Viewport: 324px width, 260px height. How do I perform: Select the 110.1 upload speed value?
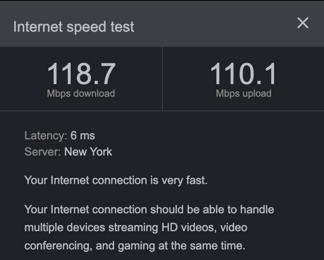pos(243,74)
